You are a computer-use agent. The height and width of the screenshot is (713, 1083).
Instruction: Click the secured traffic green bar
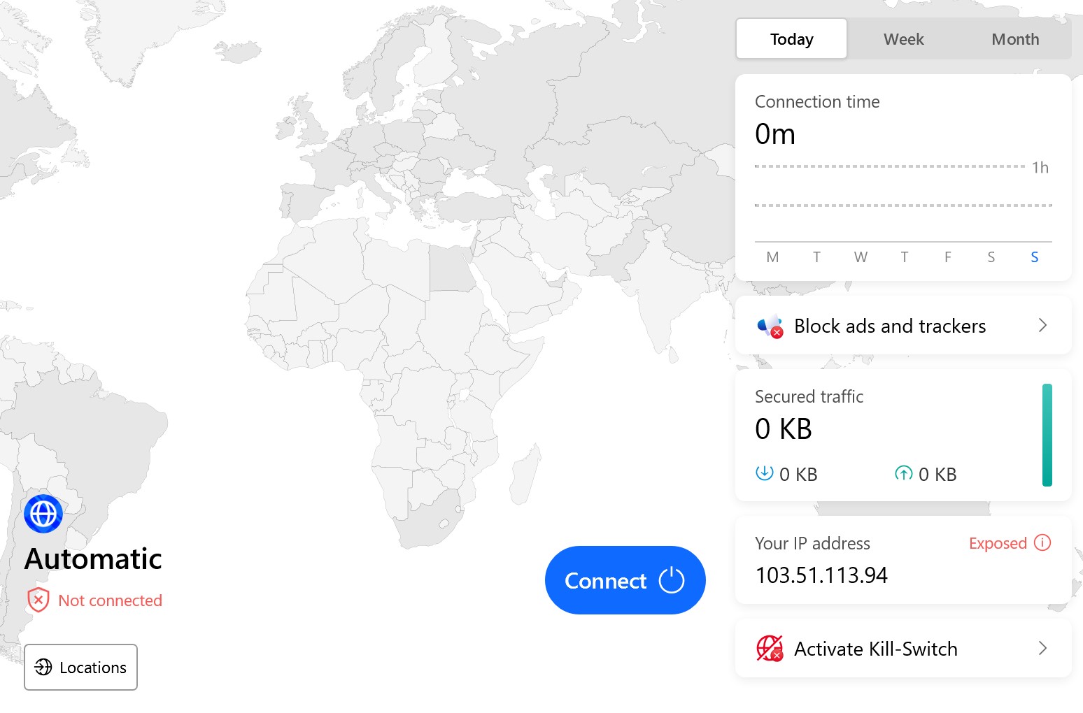(1047, 435)
